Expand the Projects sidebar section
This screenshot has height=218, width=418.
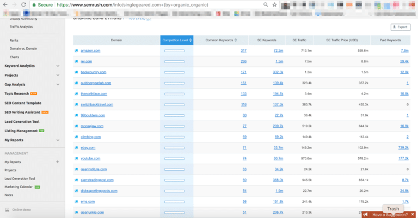coord(58,76)
